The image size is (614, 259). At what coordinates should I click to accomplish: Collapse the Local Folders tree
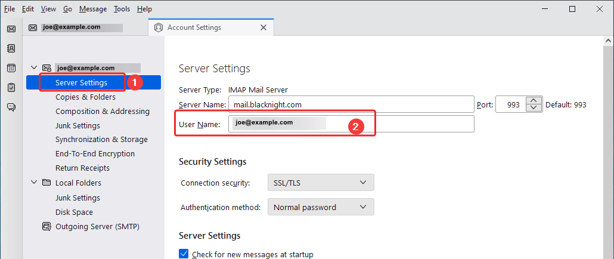[x=34, y=183]
